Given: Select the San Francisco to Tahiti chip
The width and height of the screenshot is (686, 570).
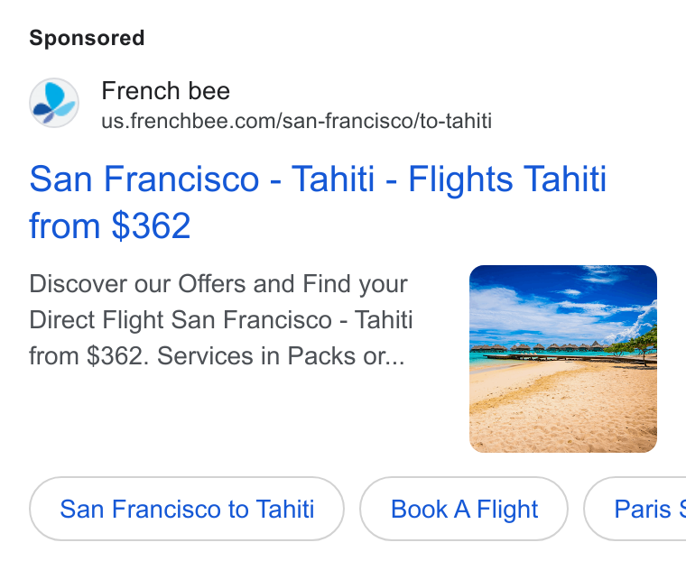Looking at the screenshot, I should point(187,509).
